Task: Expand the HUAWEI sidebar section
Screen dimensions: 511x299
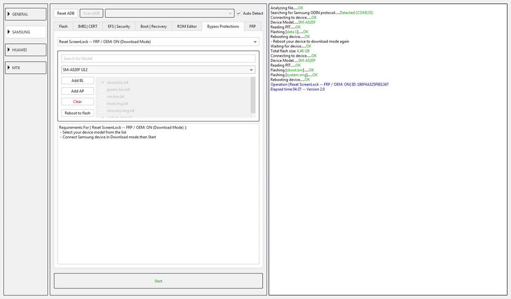Action: (x=26, y=50)
